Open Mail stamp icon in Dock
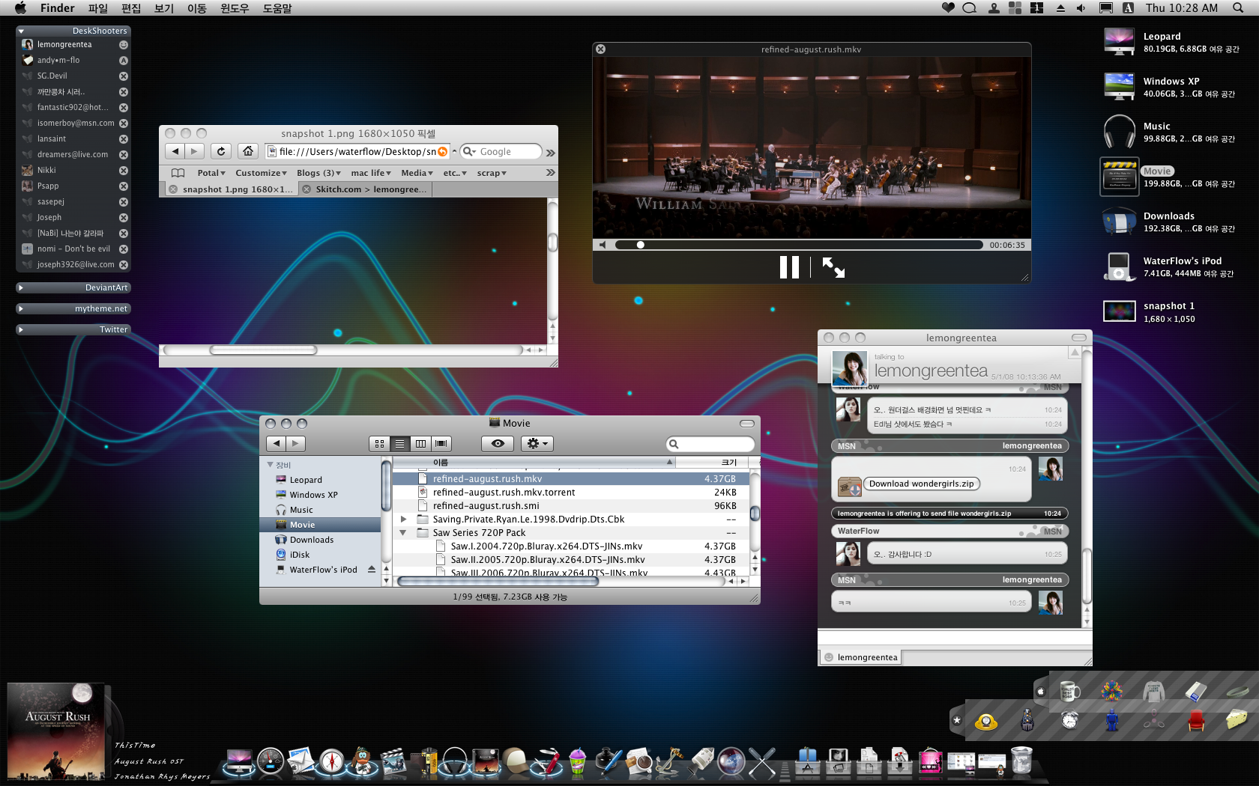 [x=301, y=761]
